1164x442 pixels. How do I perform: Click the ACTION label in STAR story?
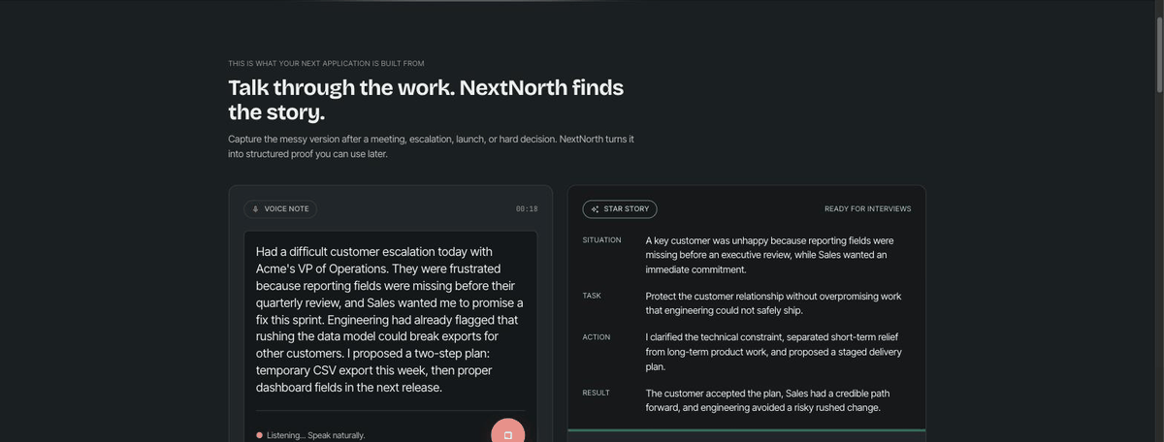tap(597, 336)
